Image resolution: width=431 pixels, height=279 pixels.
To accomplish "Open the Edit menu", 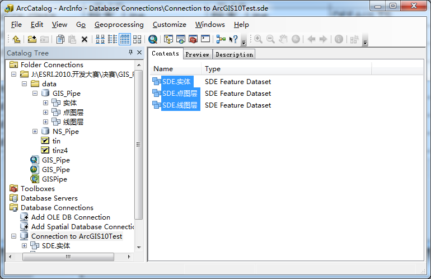I will coord(37,25).
